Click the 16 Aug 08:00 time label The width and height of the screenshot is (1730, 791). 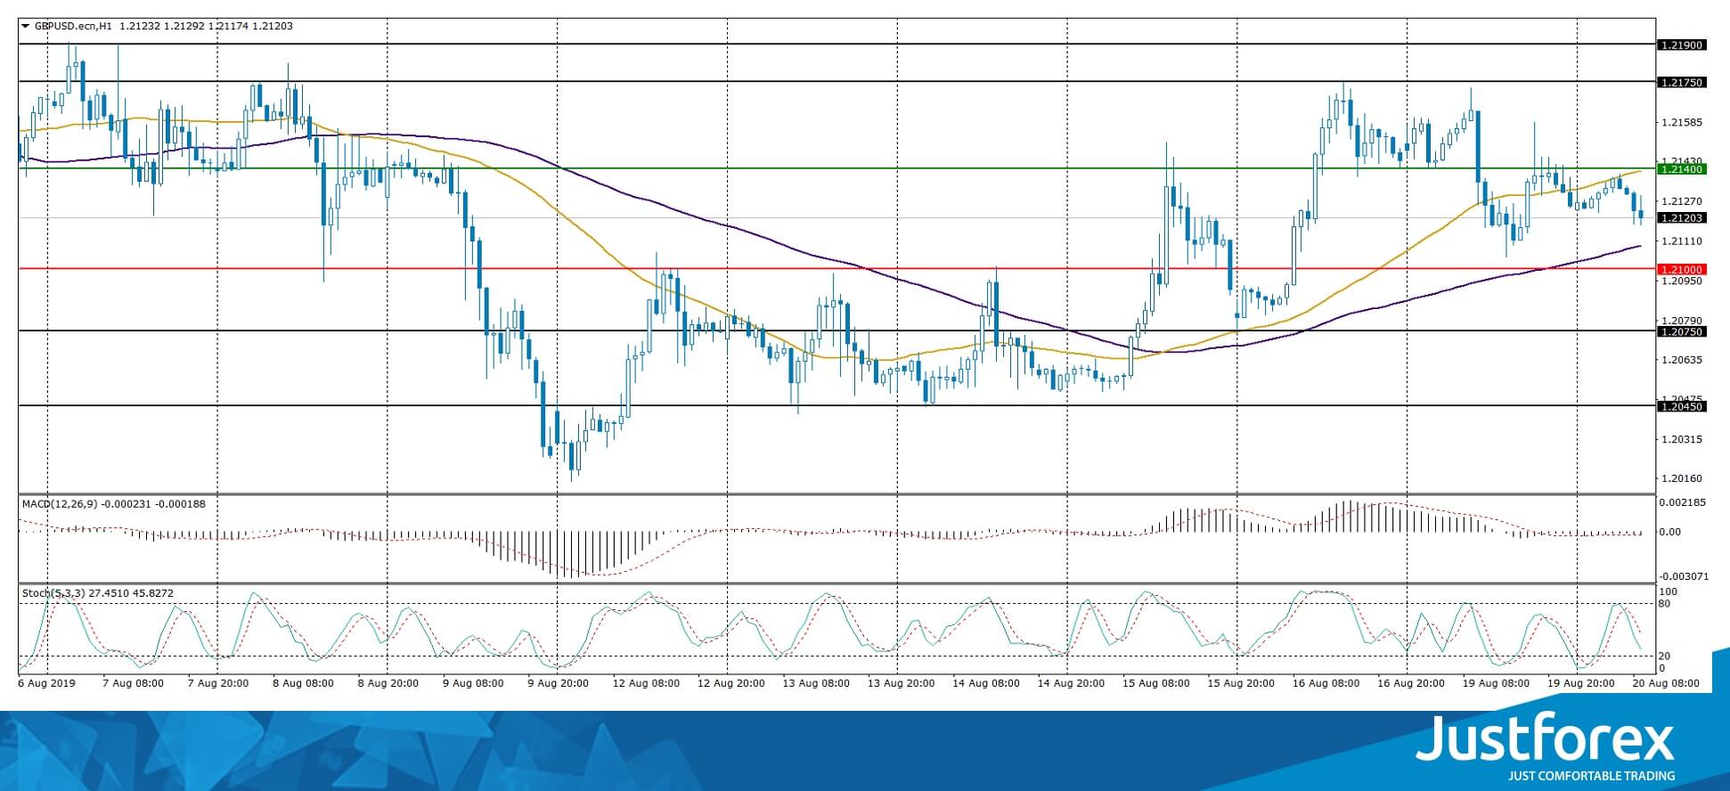1326,683
